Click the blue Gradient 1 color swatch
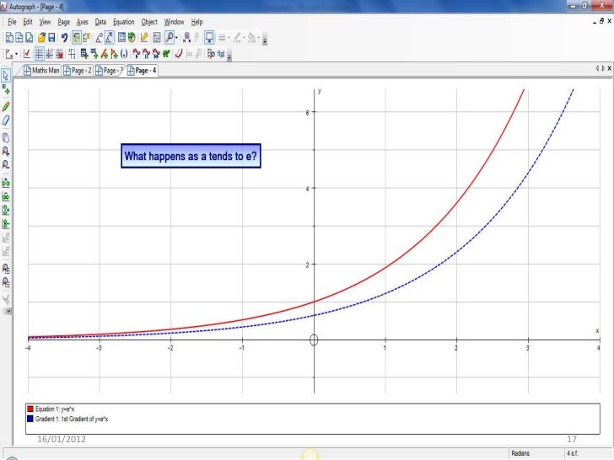 [x=30, y=418]
